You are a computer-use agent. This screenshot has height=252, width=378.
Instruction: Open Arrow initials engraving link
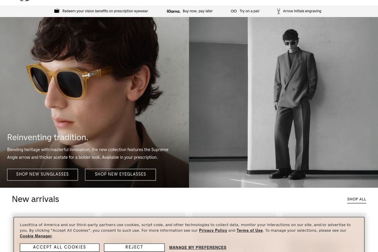[x=302, y=11]
